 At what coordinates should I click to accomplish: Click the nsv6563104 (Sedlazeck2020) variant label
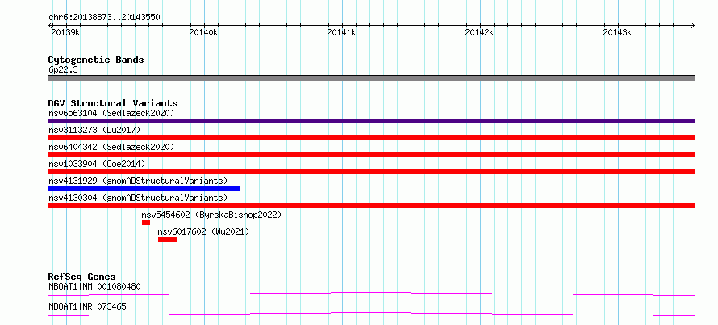click(x=111, y=113)
